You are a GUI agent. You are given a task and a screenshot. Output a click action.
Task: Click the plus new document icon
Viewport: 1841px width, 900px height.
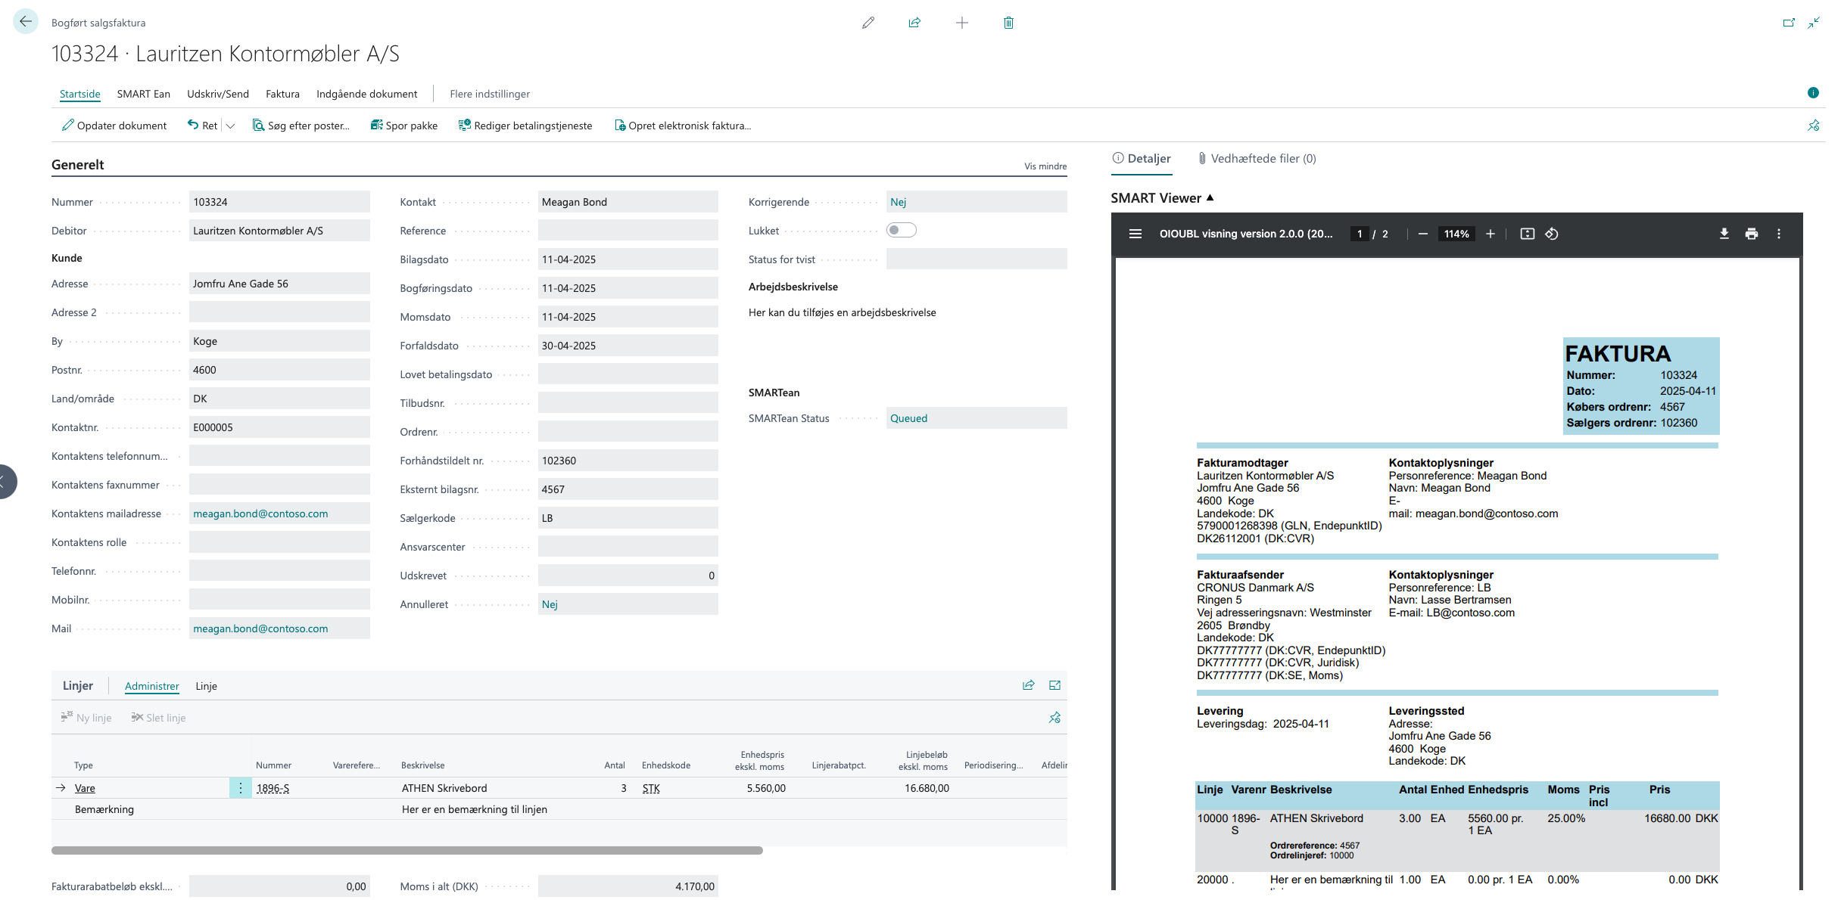(x=961, y=23)
